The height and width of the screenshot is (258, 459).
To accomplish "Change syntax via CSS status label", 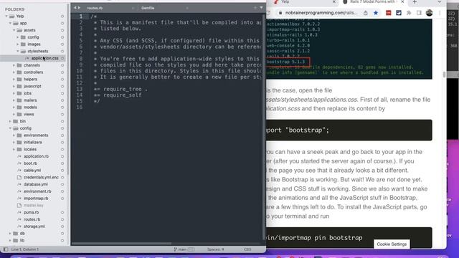I will coord(247,249).
